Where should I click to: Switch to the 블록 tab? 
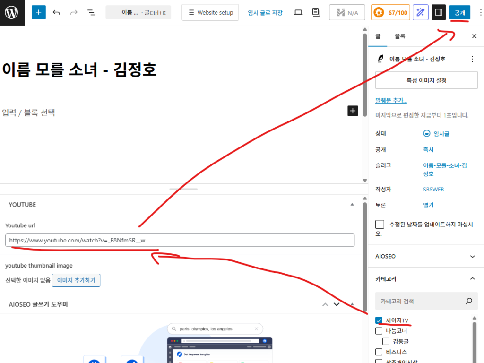click(400, 36)
